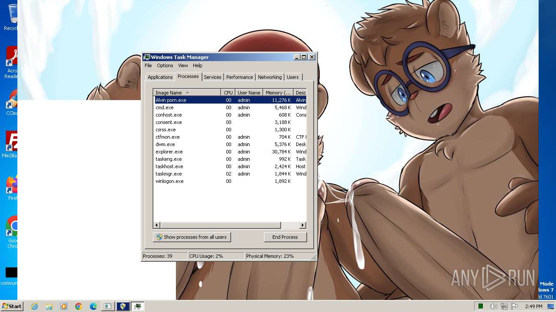The height and width of the screenshot is (312, 556).
Task: Select the conhost.exe process row
Action: click(230, 115)
